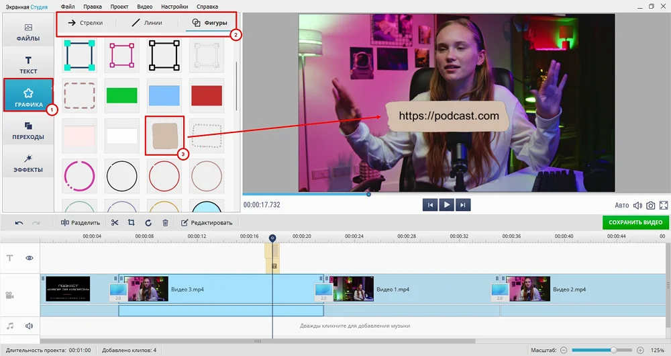671x356 pixels.
Task: Click the scissors cut icon
Action: (x=115, y=223)
